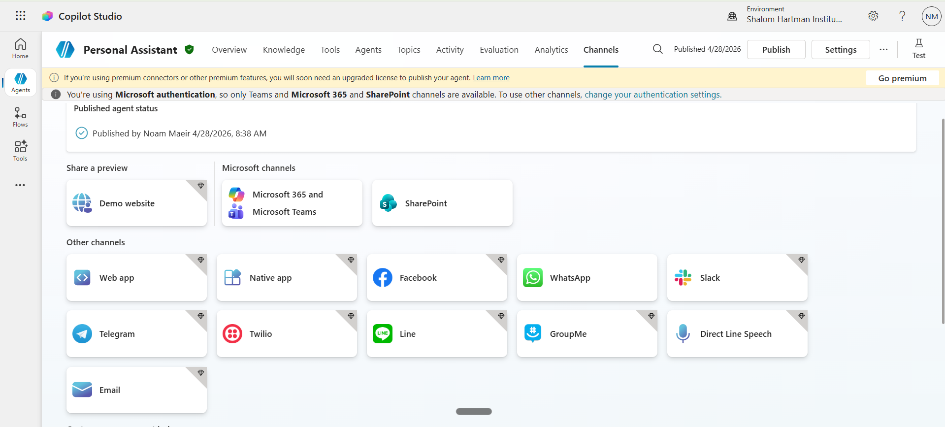Switch to the Overview tab
Viewport: 945px width, 427px height.
[229, 50]
